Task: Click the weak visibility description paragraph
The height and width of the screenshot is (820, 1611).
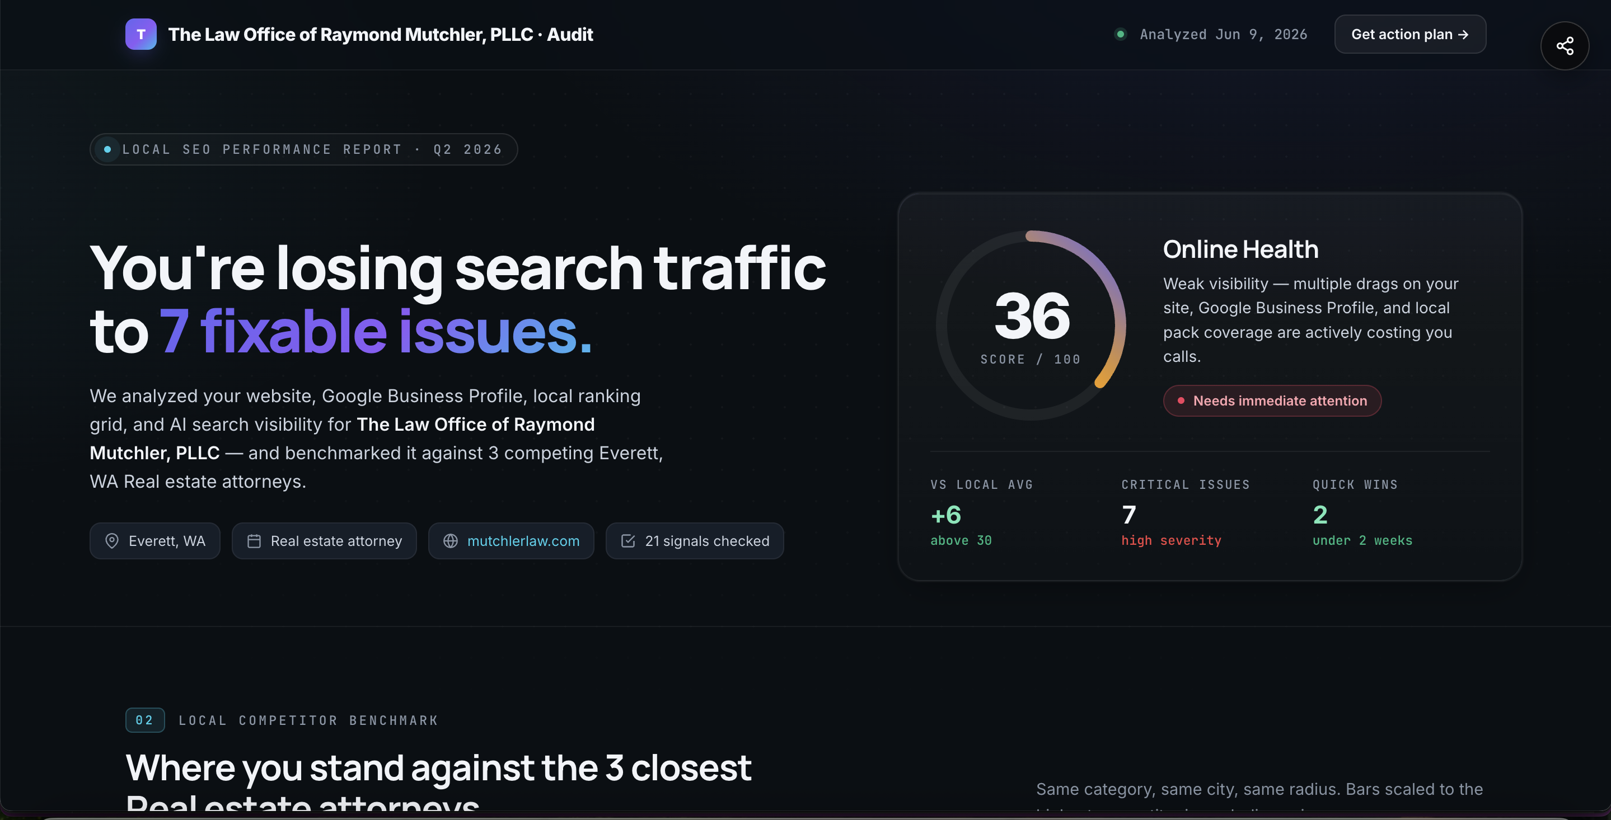Action: (x=1311, y=320)
